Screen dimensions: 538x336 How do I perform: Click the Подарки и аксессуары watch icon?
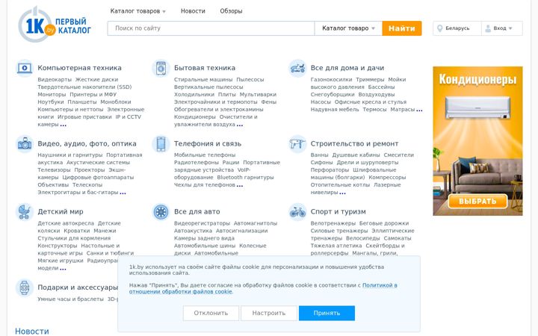25,287
